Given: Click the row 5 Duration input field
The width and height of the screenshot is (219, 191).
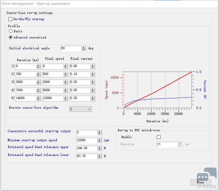Looking at the screenshot, I should (x=26, y=98).
